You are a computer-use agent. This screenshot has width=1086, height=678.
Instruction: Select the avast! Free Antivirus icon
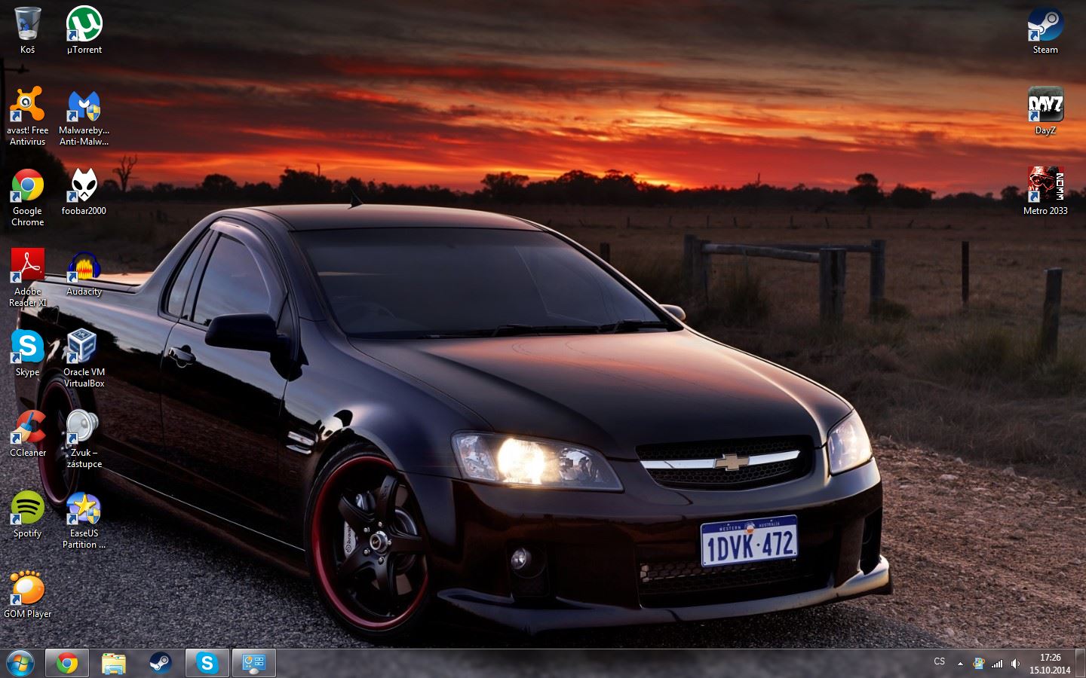[x=27, y=105]
